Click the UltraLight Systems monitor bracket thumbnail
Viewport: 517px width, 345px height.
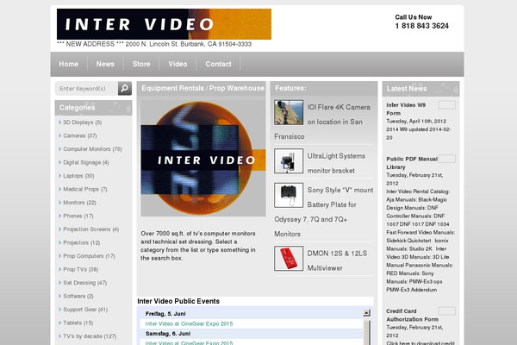coord(289,160)
